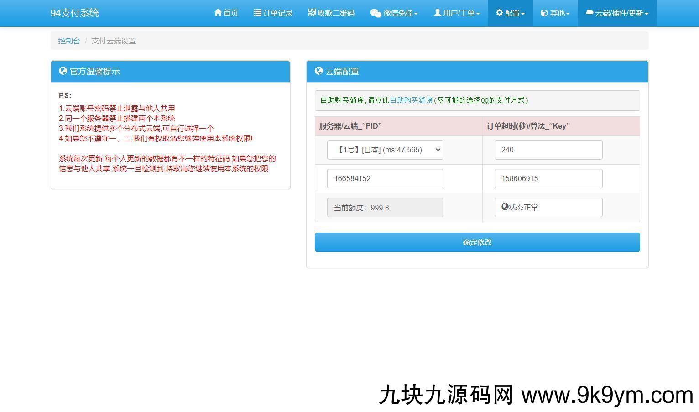Click the user profile icon
The image size is (699, 412).
pos(437,13)
